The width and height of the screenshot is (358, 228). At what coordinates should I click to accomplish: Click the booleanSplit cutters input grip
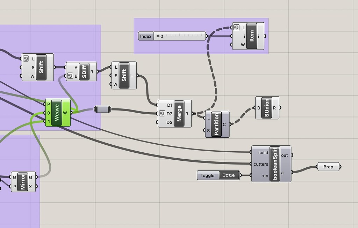point(251,164)
